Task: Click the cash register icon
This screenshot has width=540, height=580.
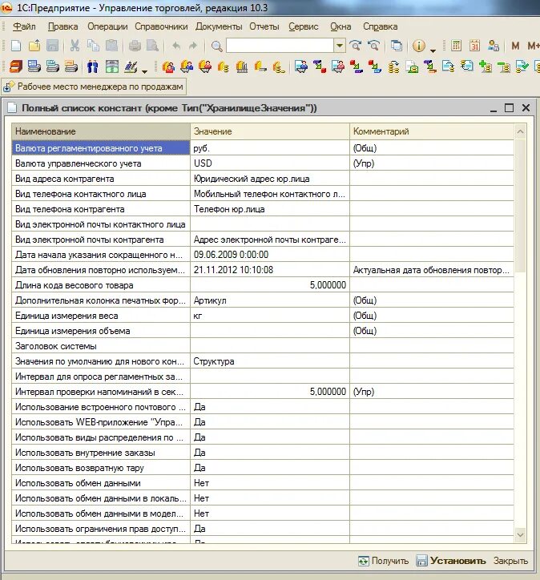Action: click(111, 67)
